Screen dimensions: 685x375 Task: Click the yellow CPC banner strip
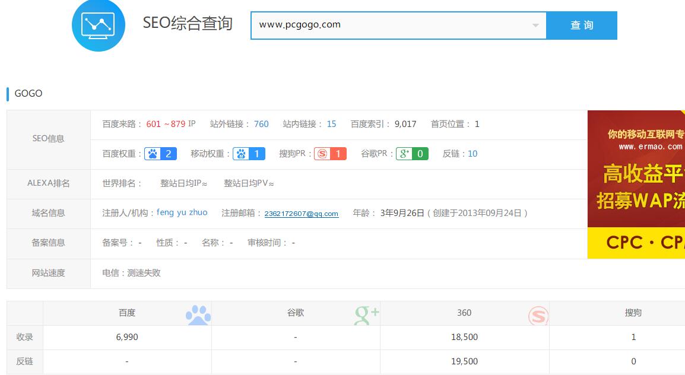click(636, 243)
